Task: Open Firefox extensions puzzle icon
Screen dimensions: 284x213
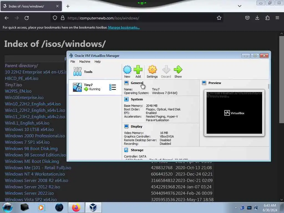Action: [267, 18]
